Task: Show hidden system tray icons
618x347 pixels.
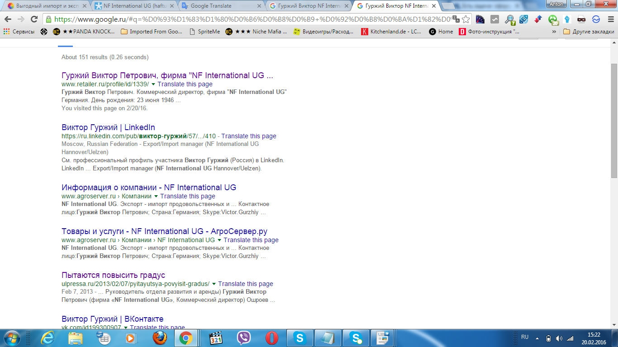Action: pyautogui.click(x=537, y=338)
